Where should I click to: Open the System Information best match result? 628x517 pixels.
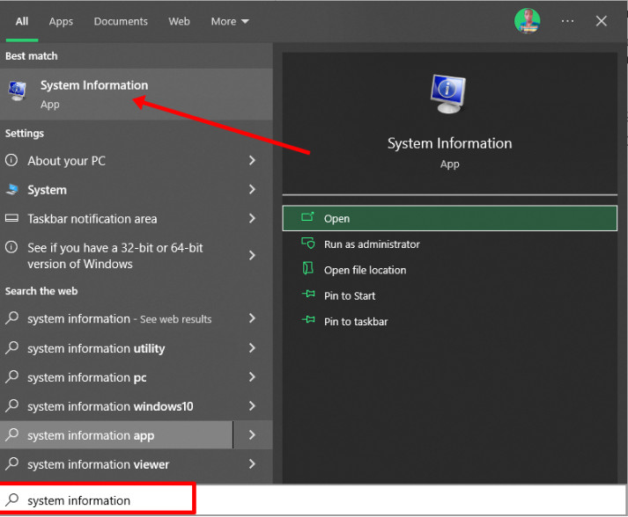(x=137, y=94)
